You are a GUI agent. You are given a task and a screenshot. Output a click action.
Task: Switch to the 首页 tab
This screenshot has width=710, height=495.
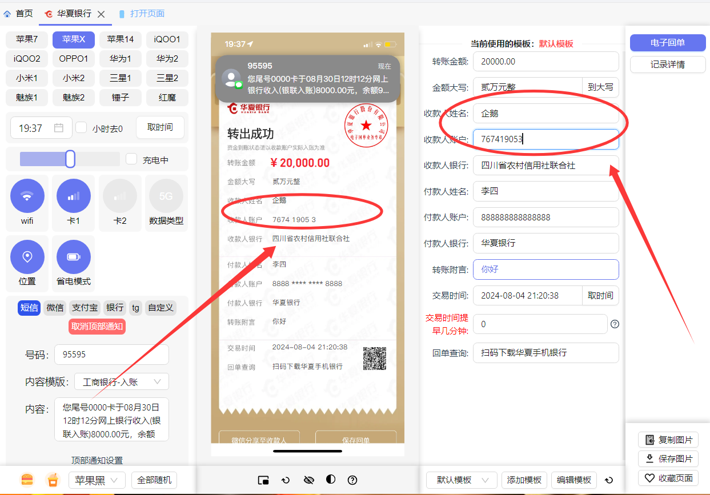(18, 14)
